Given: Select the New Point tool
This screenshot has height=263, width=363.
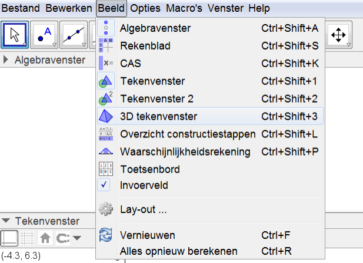Looking at the screenshot, I should [44, 35].
